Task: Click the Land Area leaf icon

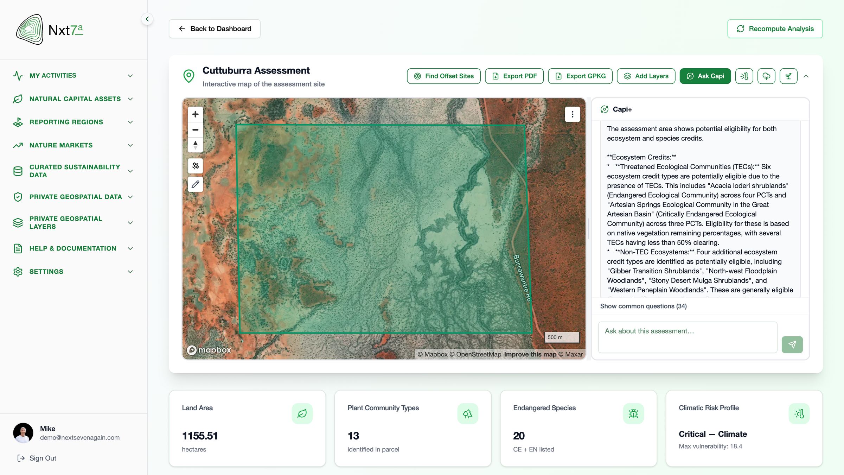Action: (302, 413)
